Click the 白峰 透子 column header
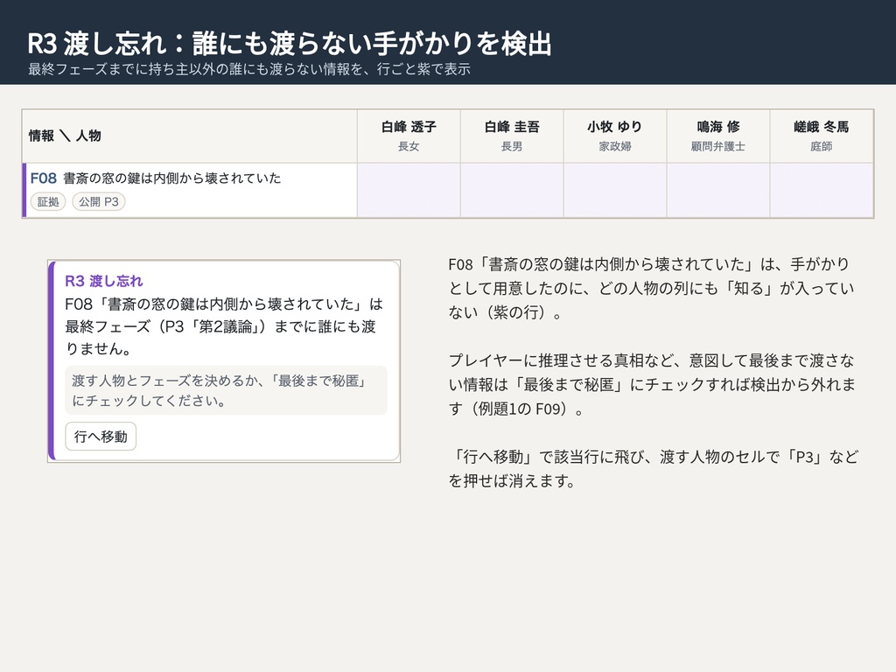 click(409, 136)
